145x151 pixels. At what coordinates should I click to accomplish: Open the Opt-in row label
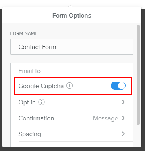point(27,102)
